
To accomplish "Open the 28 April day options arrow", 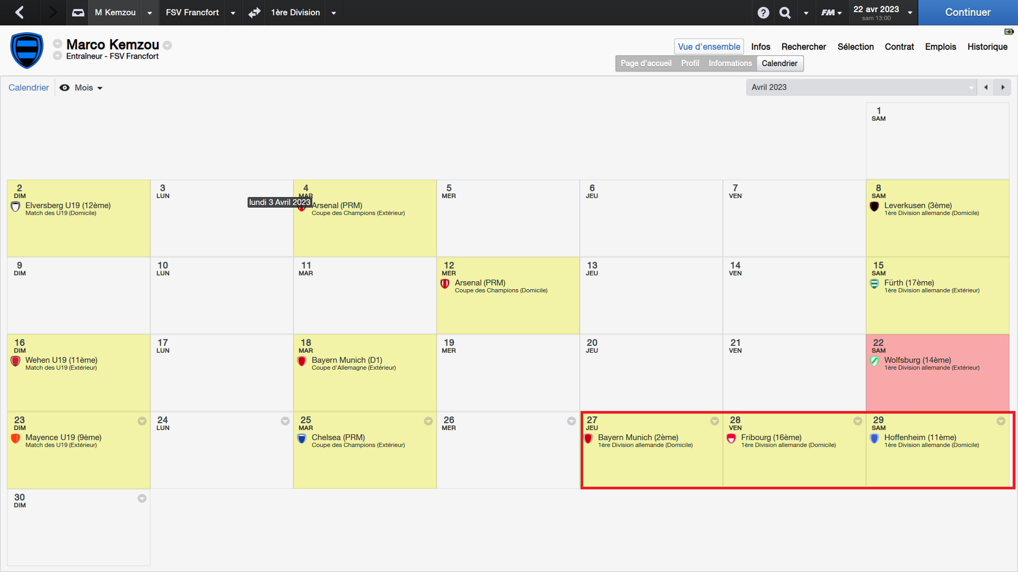I will click(x=858, y=421).
